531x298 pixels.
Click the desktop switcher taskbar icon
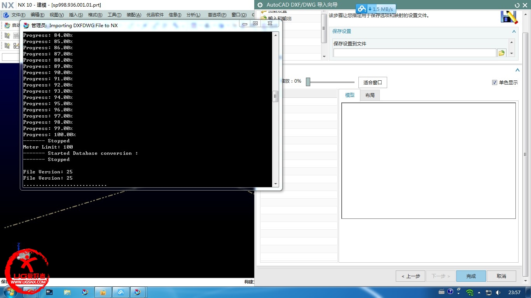click(49, 292)
